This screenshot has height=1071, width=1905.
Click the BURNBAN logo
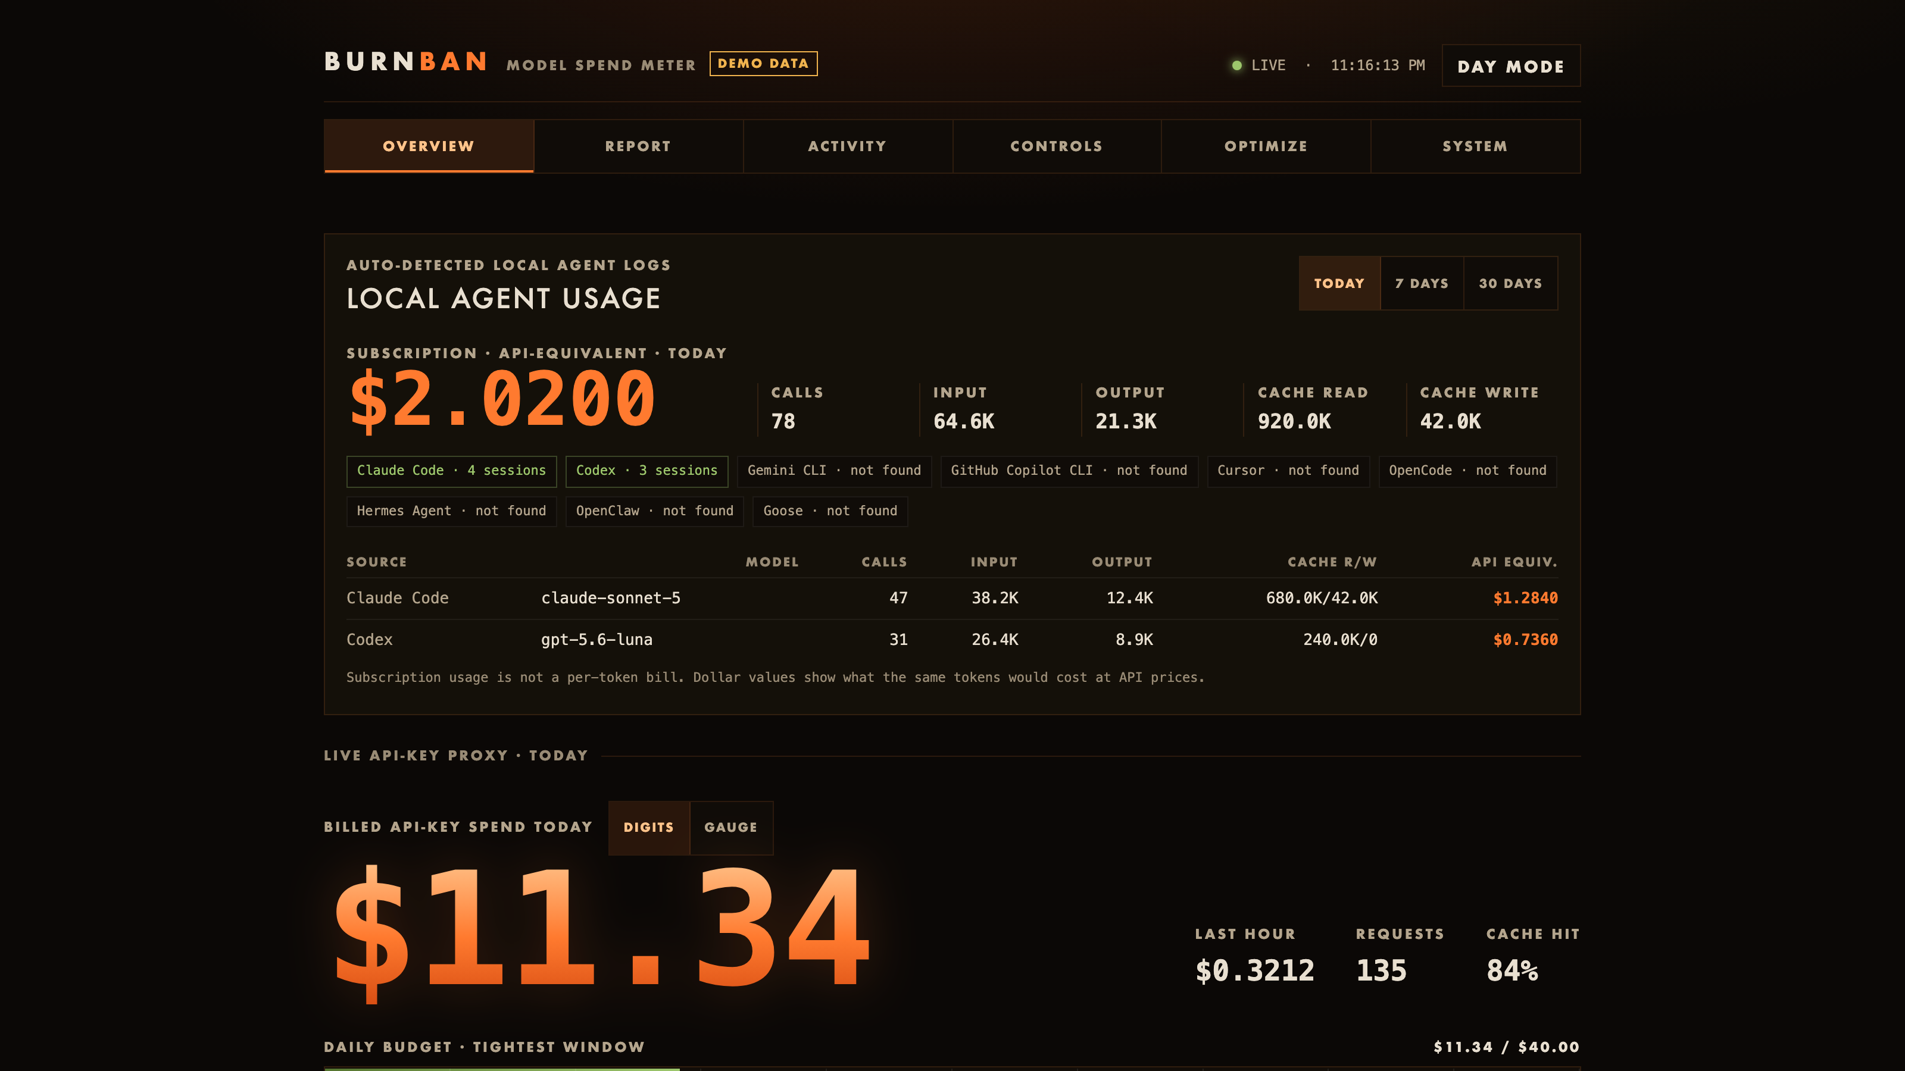click(406, 61)
